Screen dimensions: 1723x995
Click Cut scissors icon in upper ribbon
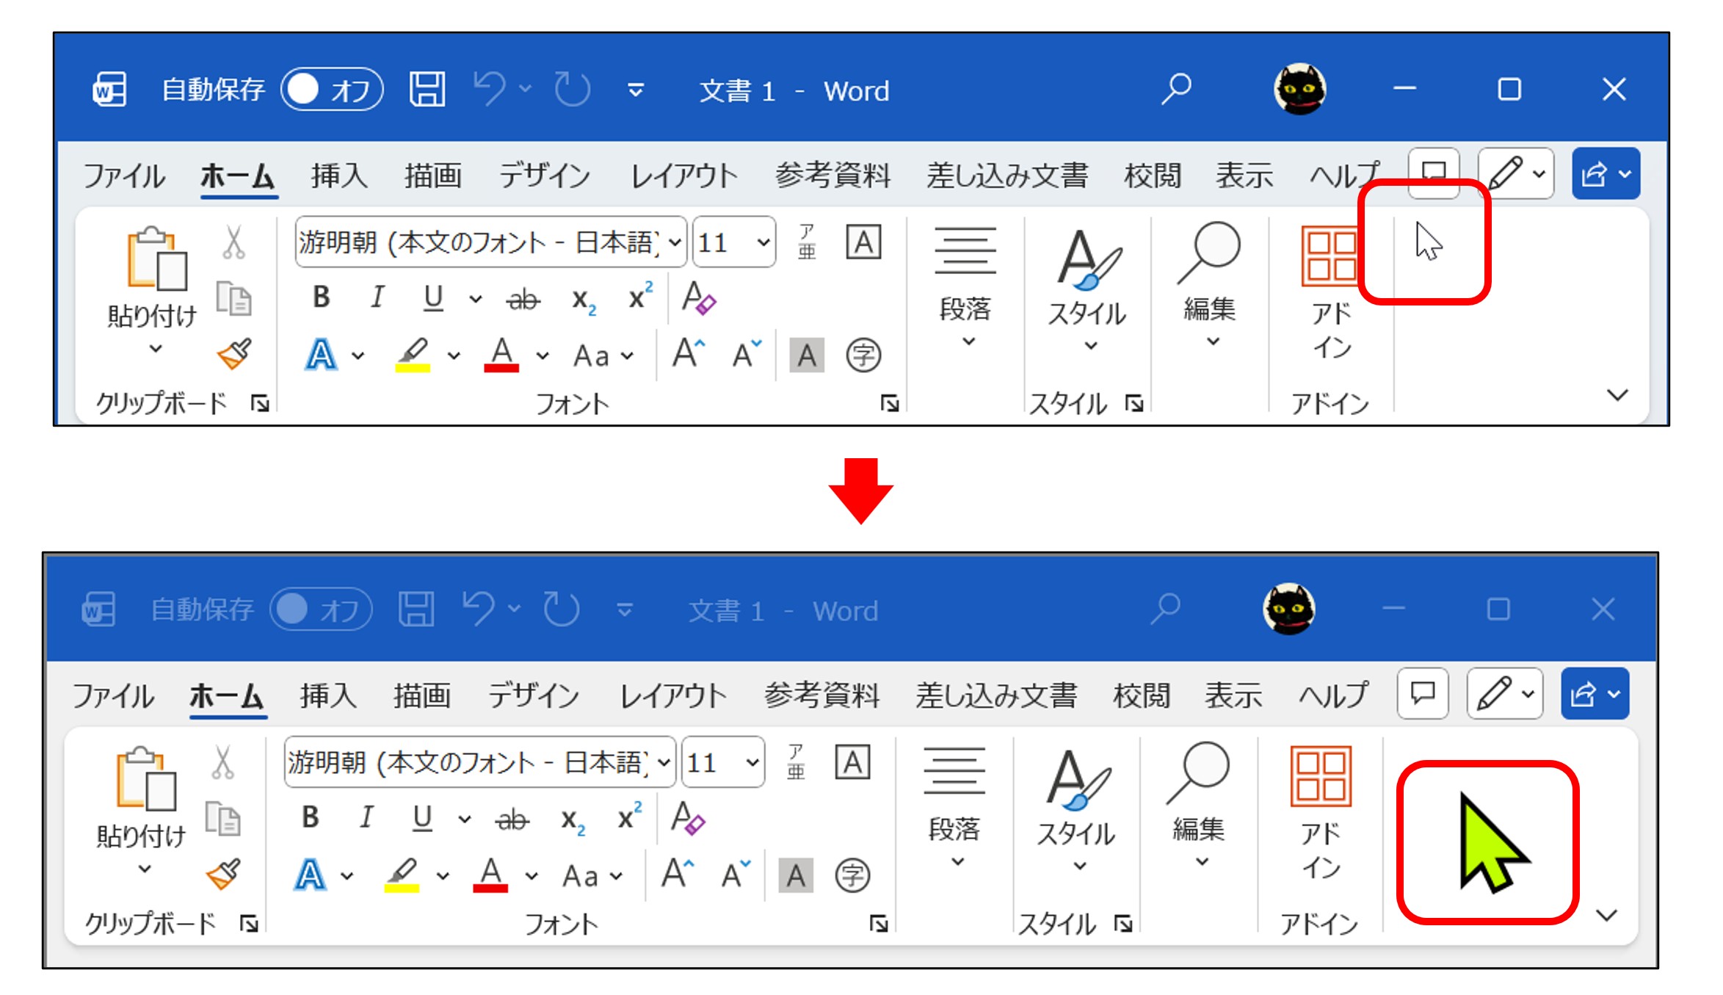[233, 243]
